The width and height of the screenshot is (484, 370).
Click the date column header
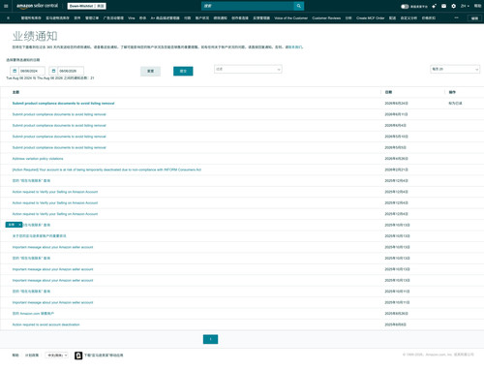pyautogui.click(x=388, y=92)
